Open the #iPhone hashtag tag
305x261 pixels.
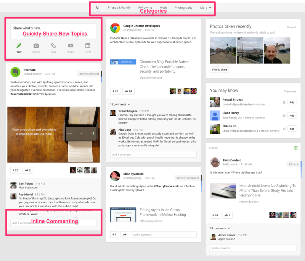(x=294, y=164)
